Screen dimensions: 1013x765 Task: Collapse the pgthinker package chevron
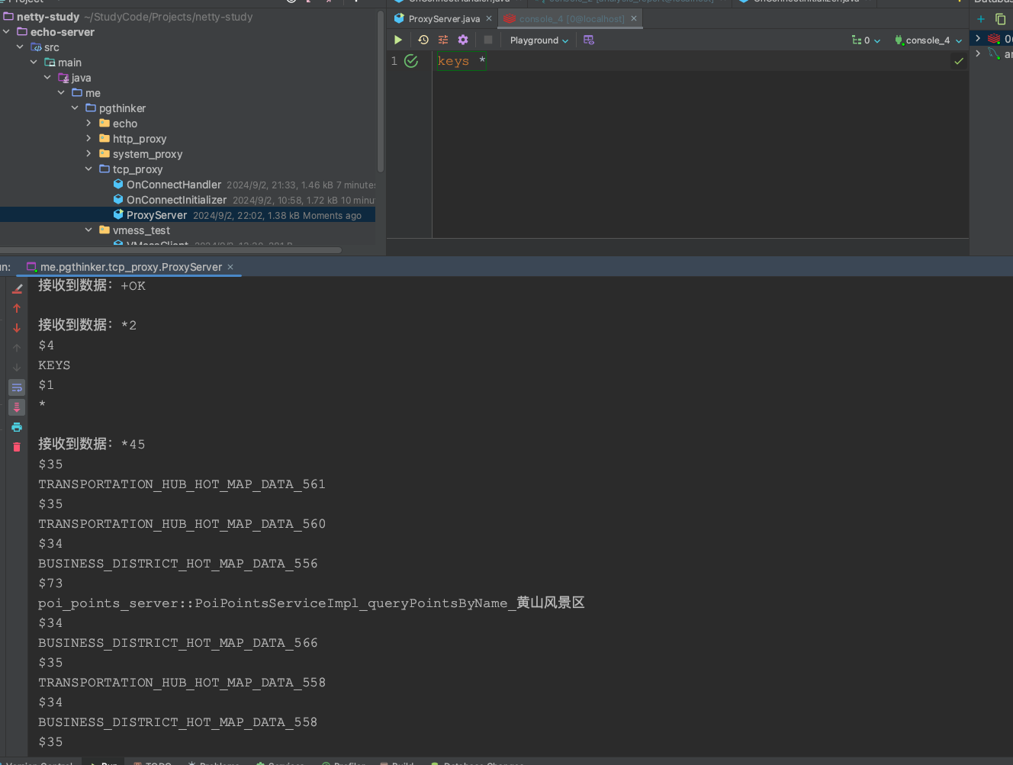pos(75,108)
